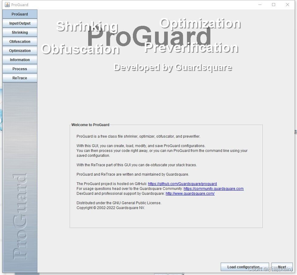This screenshot has width=297, height=275.
Task: Maximize the ProGuard window
Action: pos(274,5)
